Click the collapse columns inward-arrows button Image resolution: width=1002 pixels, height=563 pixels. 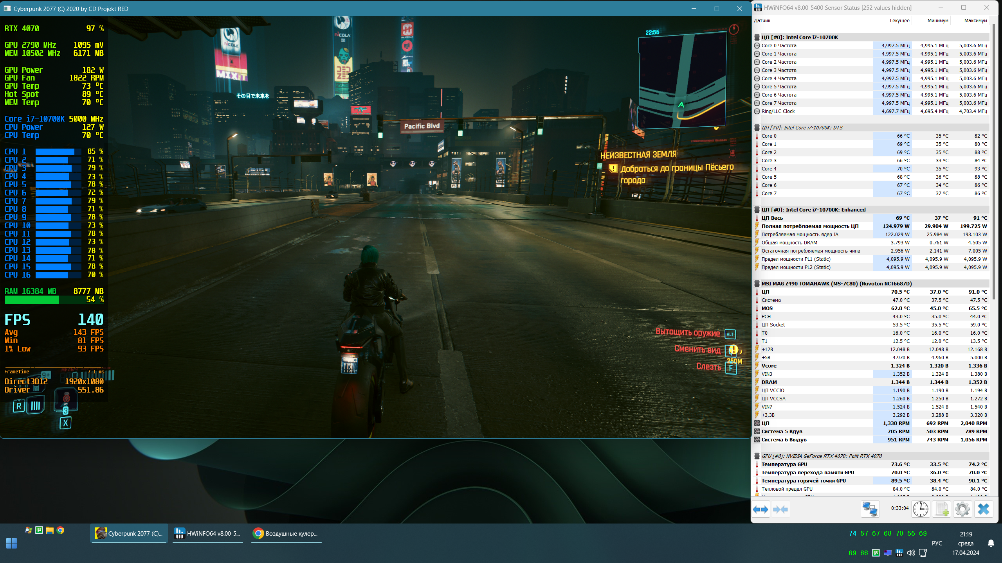click(780, 509)
